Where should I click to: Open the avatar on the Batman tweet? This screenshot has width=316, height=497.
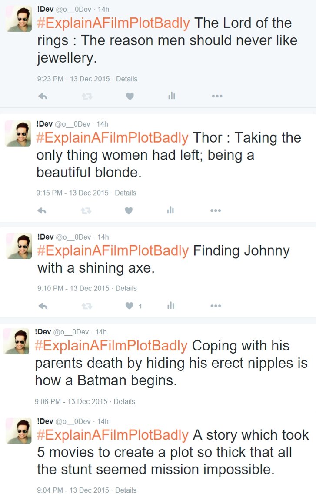(17, 341)
